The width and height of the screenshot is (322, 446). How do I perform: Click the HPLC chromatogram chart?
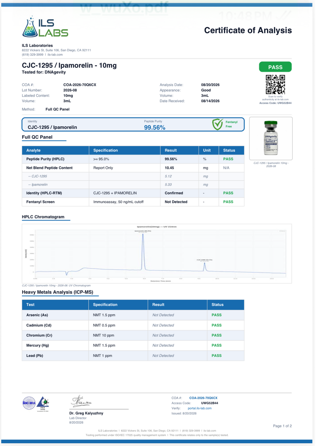point(157,254)
